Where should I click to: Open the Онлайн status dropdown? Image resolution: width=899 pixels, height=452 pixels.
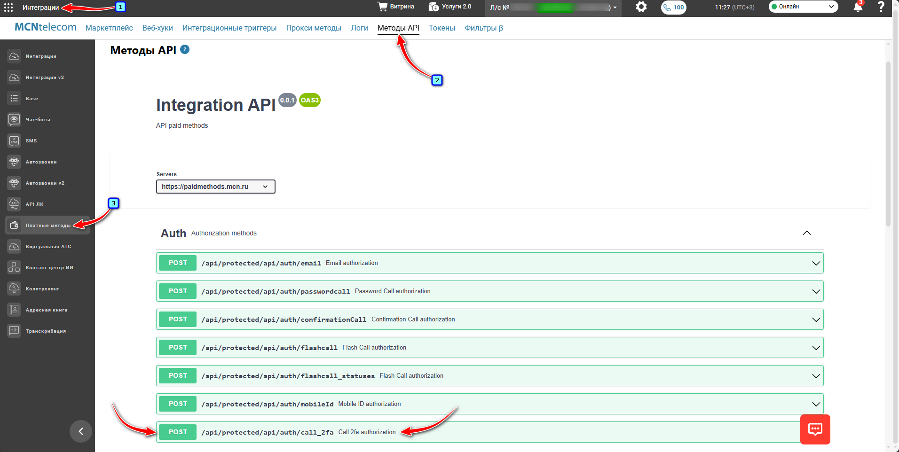[x=803, y=7]
